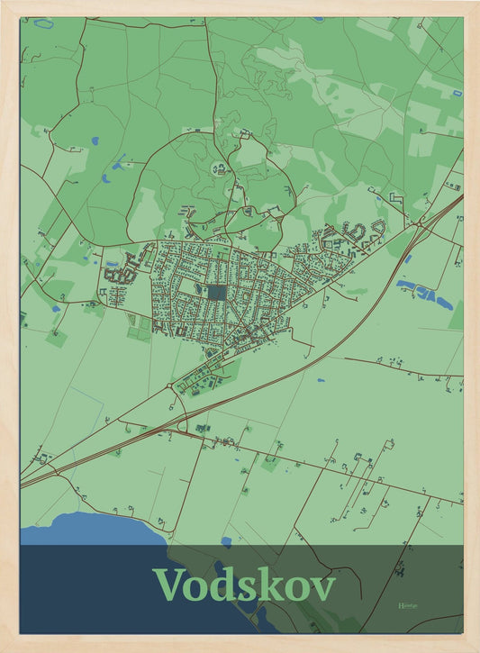Select the dark rectangular pond in the town centre
480x653 pixels.
pyautogui.click(x=217, y=293)
